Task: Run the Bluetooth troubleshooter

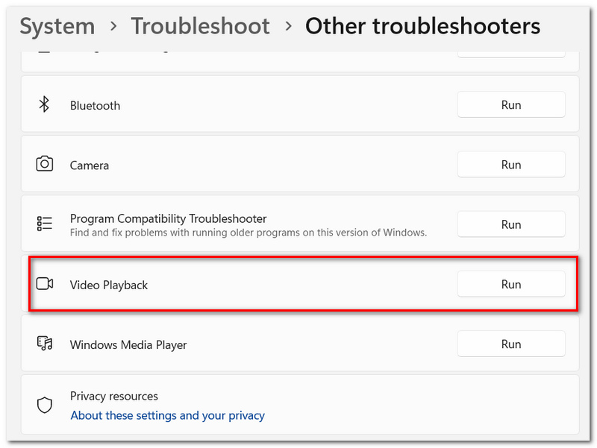Action: (511, 104)
